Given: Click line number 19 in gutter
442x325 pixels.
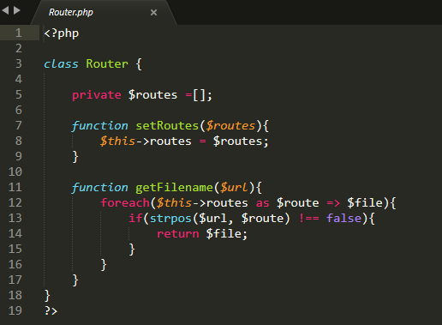Looking at the screenshot, I should 15,310.
